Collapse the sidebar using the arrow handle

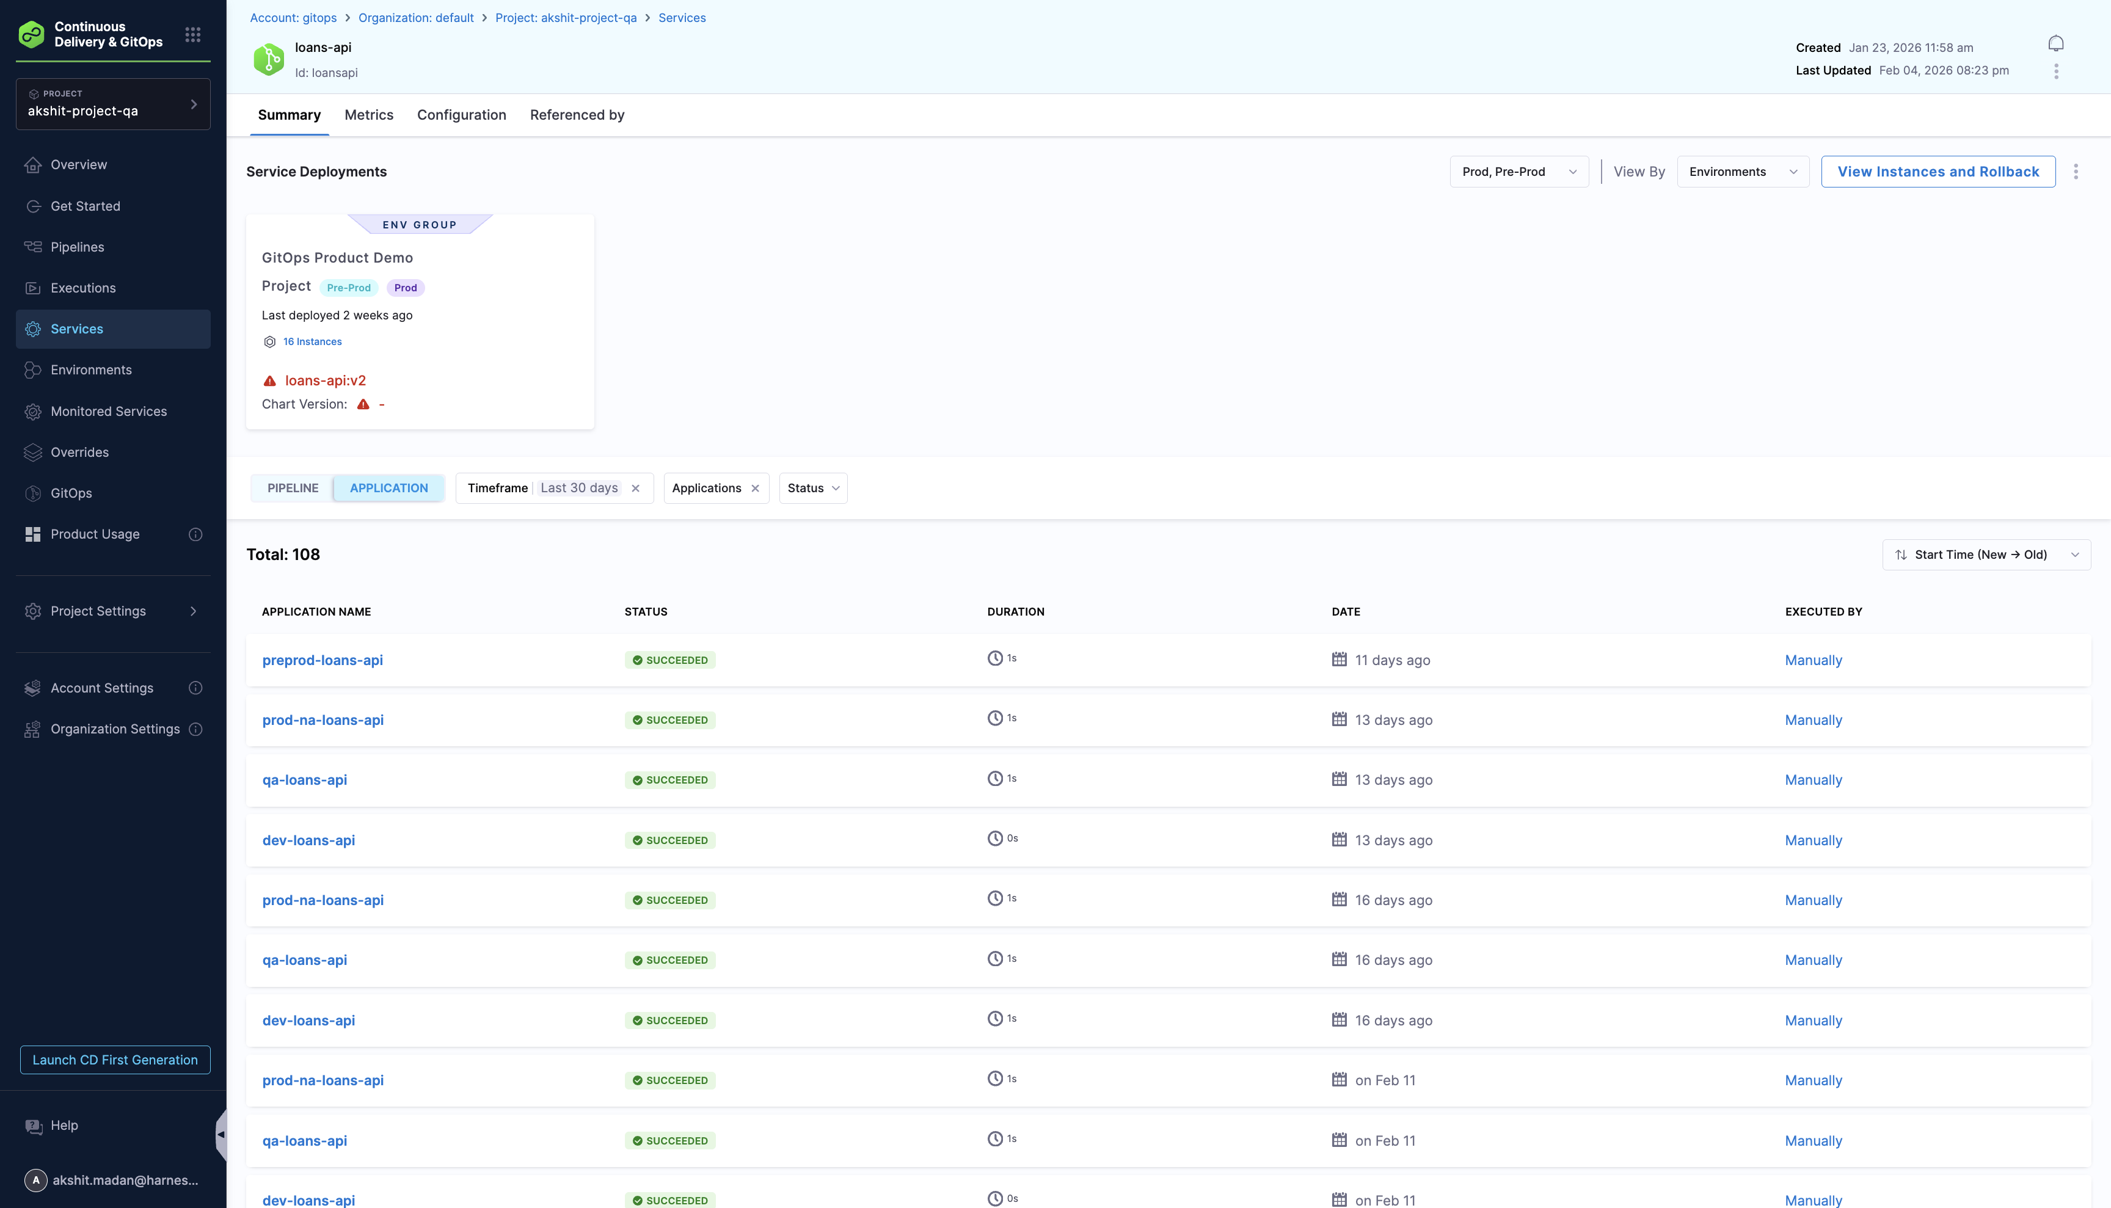tap(221, 1134)
